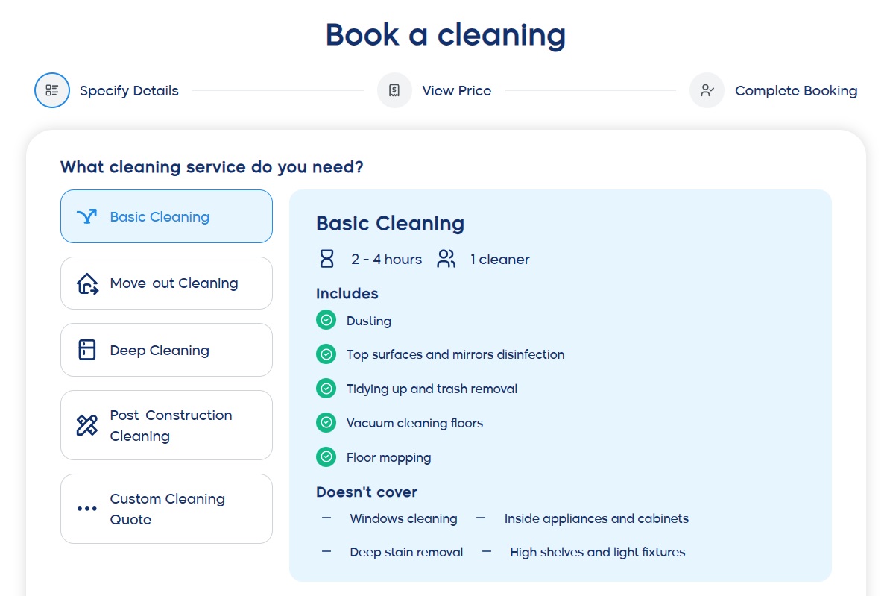Viewport: 890px width, 596px height.
Task: Go to the View Price step
Action: click(456, 91)
